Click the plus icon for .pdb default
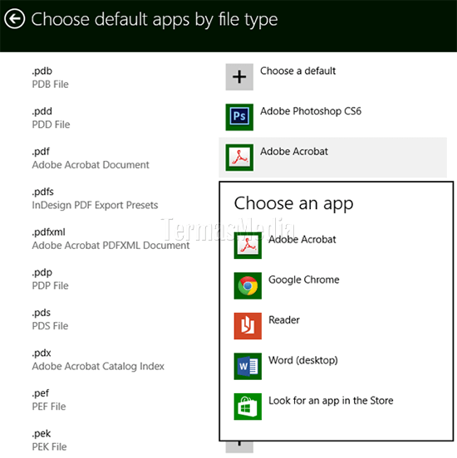Image resolution: width=457 pixels, height=458 pixels. 239,77
